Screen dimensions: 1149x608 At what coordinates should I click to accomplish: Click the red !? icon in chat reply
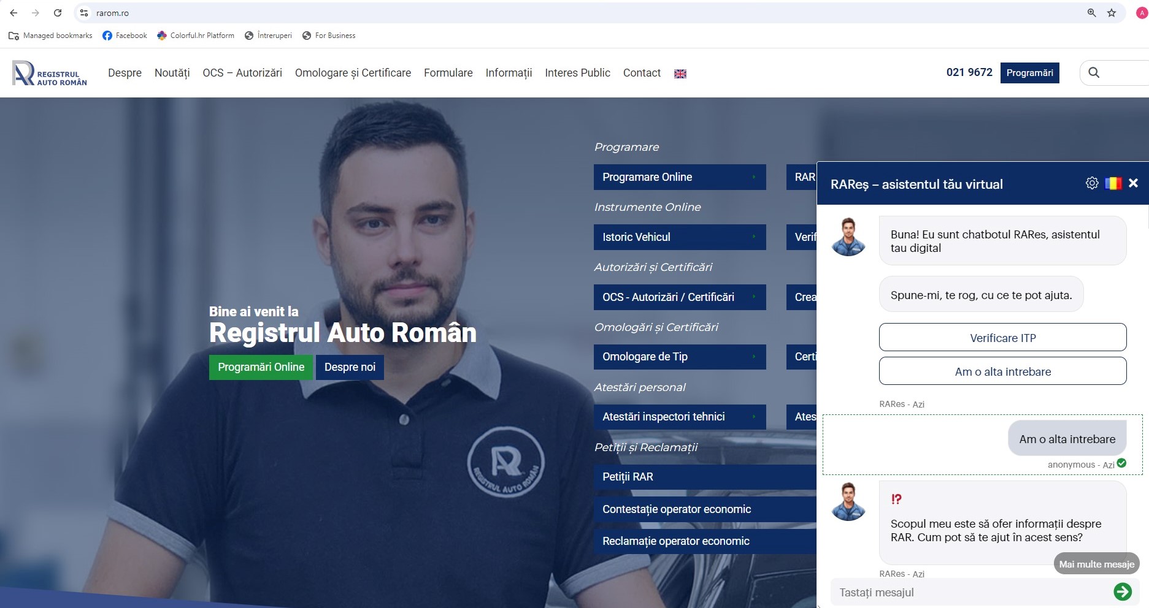[896, 499]
